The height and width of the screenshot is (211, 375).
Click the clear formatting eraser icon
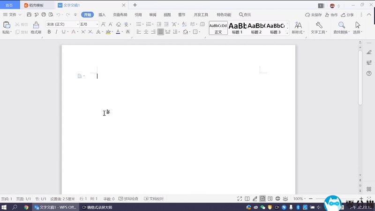point(119,24)
